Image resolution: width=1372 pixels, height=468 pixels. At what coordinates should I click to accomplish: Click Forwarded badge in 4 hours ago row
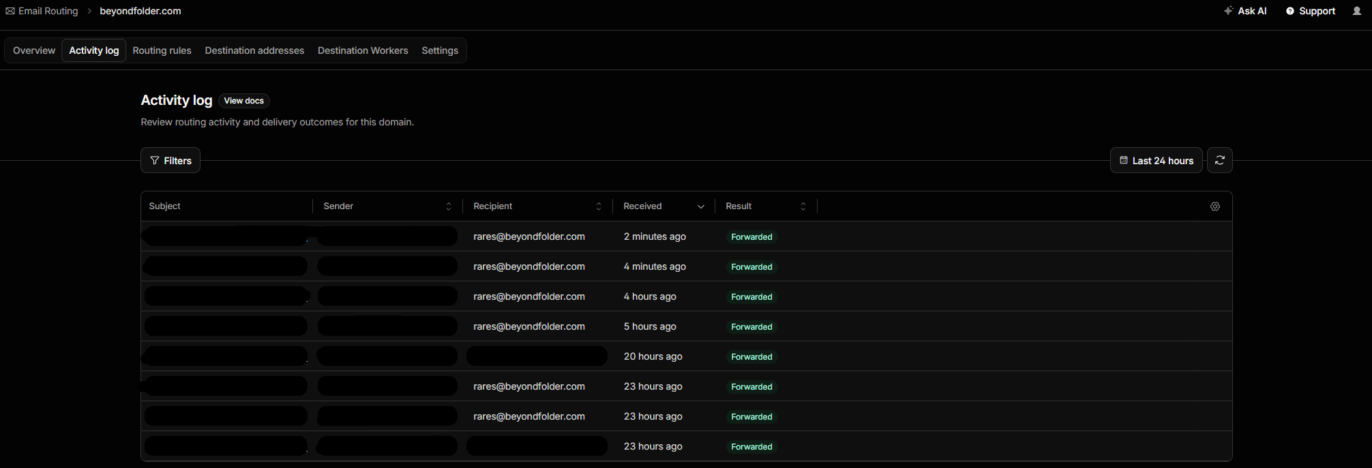751,297
